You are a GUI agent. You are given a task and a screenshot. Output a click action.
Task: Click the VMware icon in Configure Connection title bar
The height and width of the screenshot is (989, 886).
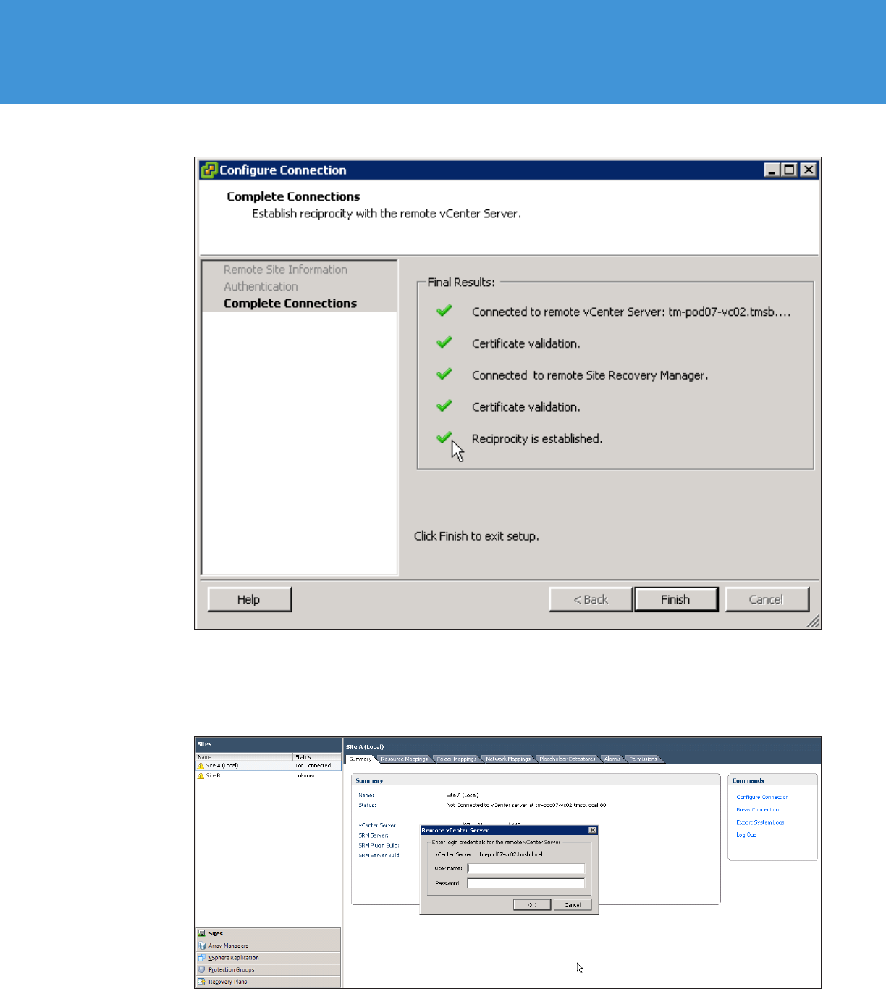pyautogui.click(x=209, y=170)
